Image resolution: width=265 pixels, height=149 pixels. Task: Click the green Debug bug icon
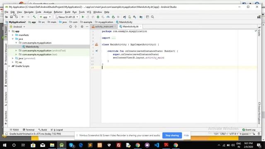98,17
